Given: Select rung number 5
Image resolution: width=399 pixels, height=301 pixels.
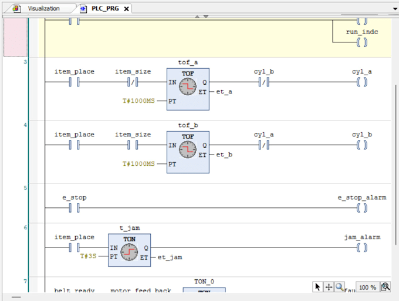Looking at the screenshot, I should pos(25,188).
